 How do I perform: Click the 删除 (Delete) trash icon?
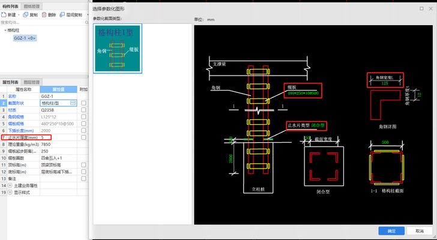(x=44, y=14)
